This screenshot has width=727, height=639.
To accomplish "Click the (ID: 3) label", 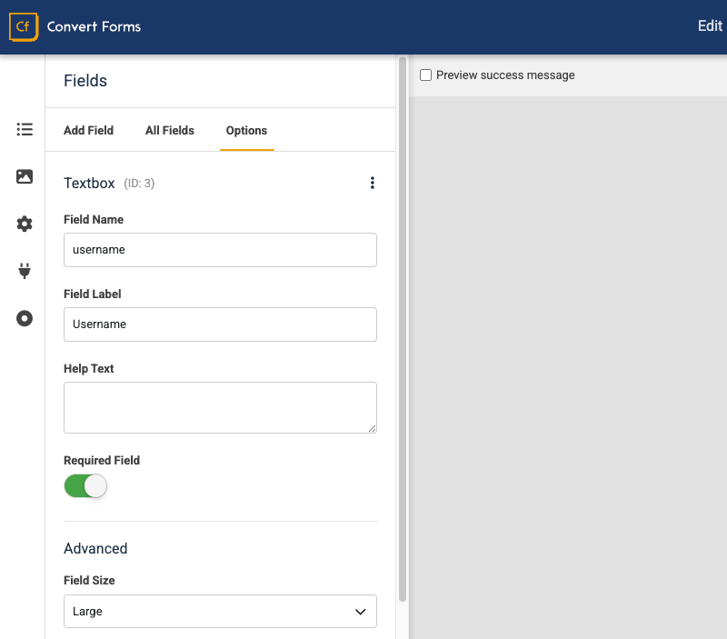I will point(139,184).
